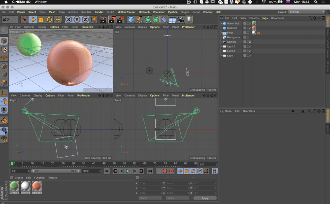This screenshot has width=330, height=204.
Task: Click the Coordinate System cube icon
Action: pyautogui.click(x=94, y=19)
